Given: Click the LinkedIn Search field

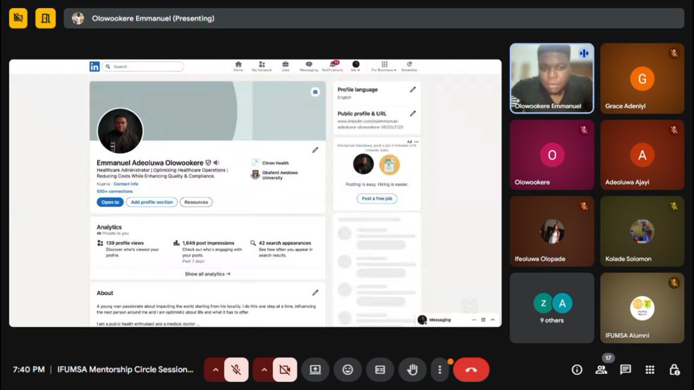Looking at the screenshot, I should coord(143,67).
